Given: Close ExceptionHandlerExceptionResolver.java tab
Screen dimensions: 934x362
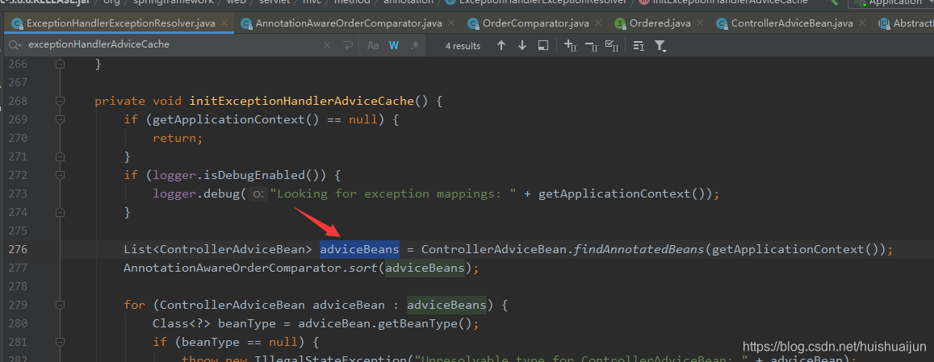Looking at the screenshot, I should [224, 24].
